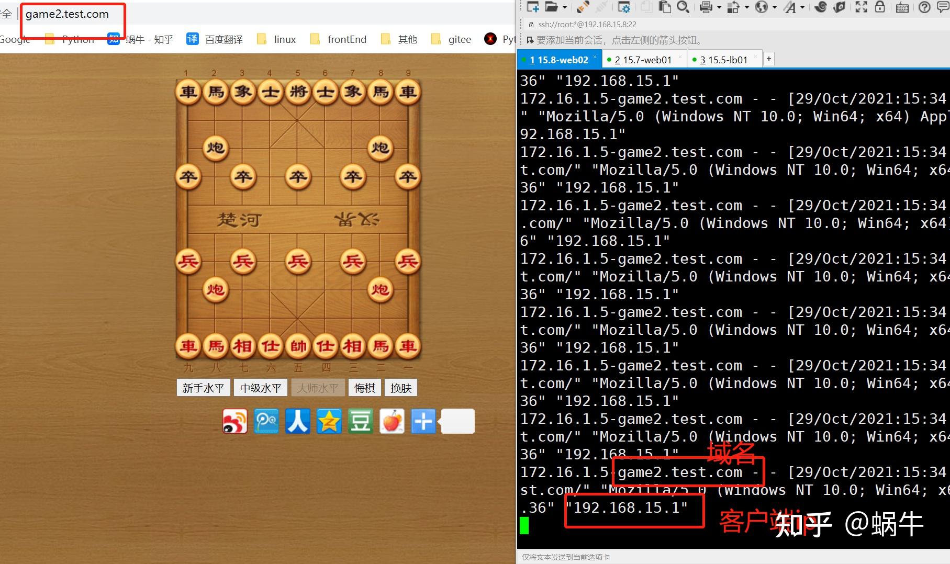Click the Full Screen arrows icon
This screenshot has width=950, height=564.
(x=861, y=7)
